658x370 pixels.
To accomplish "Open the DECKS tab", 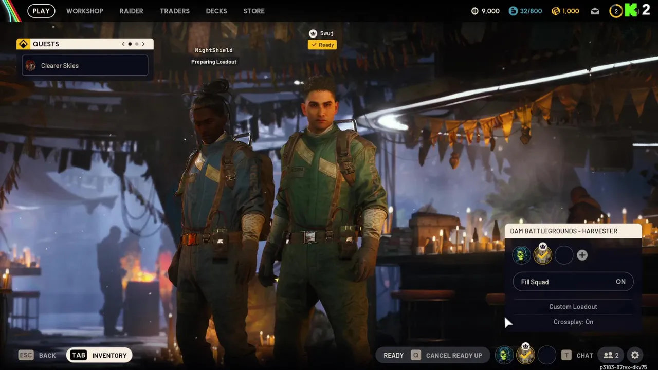I will pyautogui.click(x=216, y=11).
